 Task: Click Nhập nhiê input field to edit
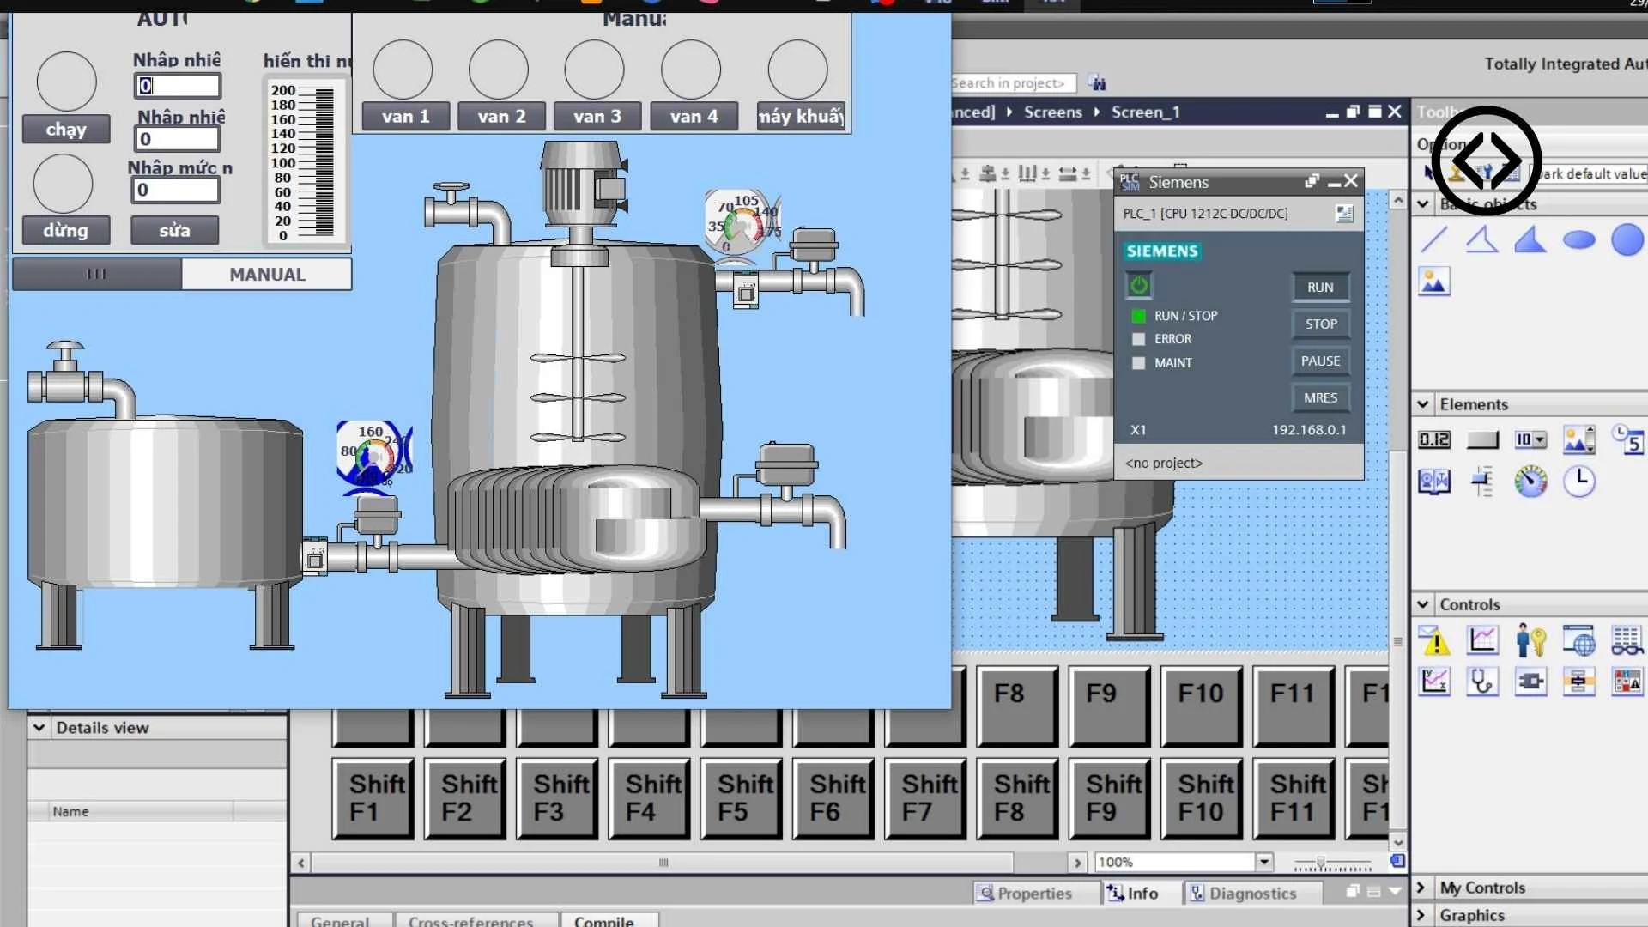click(x=175, y=86)
